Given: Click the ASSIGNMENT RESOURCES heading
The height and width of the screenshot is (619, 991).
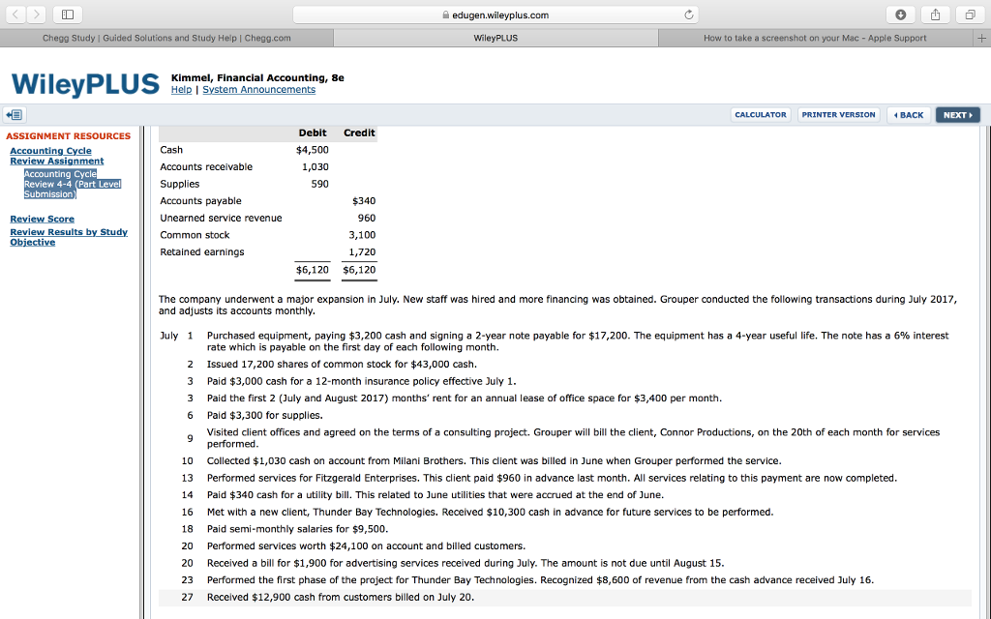Looking at the screenshot, I should (x=69, y=135).
